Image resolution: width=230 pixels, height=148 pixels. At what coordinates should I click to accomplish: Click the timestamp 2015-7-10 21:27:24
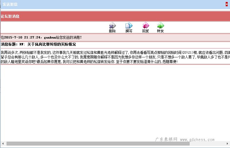pyautogui.click(x=22, y=37)
